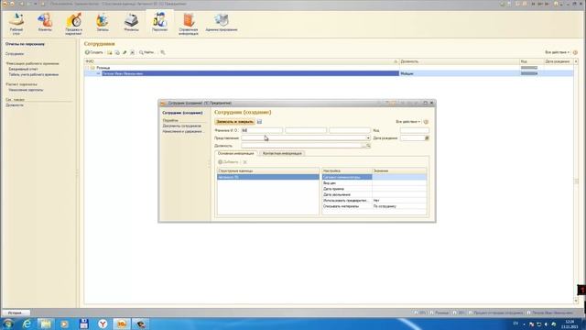Click the surname input field after Фамилия И. О.

pos(262,130)
